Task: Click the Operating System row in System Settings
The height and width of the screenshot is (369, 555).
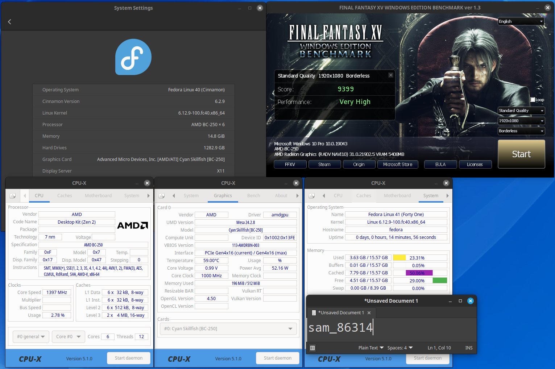Action: (x=133, y=90)
